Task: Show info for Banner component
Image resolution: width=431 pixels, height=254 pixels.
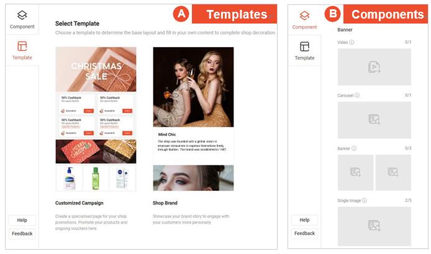Action: (354, 149)
